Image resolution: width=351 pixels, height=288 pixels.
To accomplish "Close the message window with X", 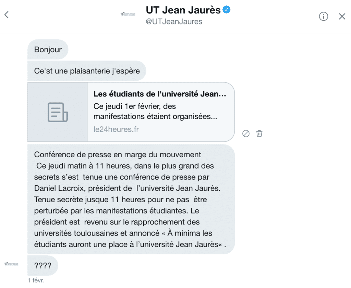I will pos(342,16).
